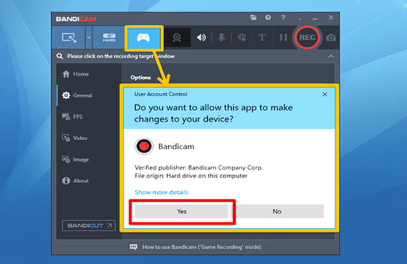The height and width of the screenshot is (264, 407).
Task: Switch to HDMI device recording mode
Action: click(x=109, y=38)
